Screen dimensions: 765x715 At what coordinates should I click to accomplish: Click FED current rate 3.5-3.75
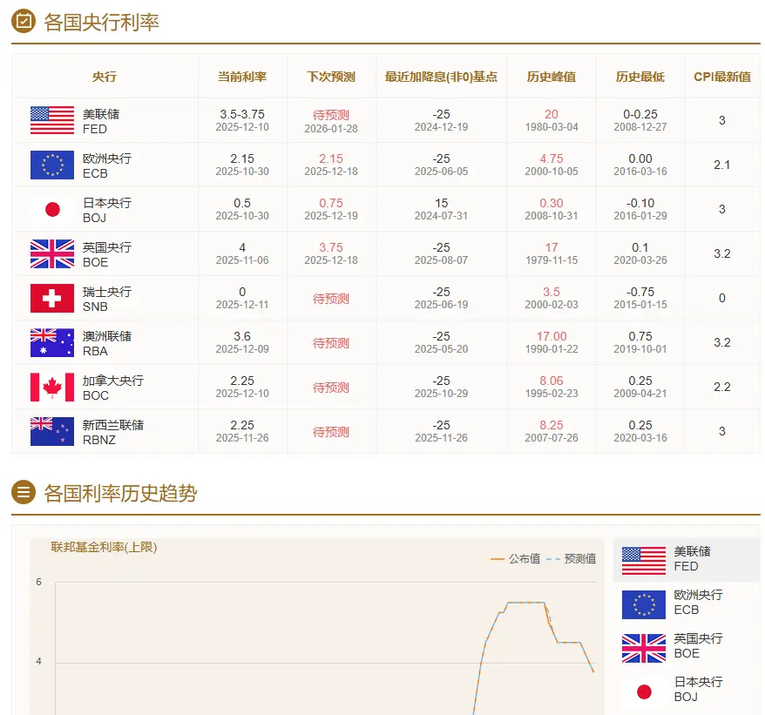click(x=242, y=114)
